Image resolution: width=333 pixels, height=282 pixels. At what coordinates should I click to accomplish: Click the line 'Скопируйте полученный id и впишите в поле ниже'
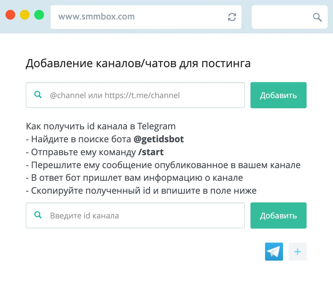coord(141,191)
